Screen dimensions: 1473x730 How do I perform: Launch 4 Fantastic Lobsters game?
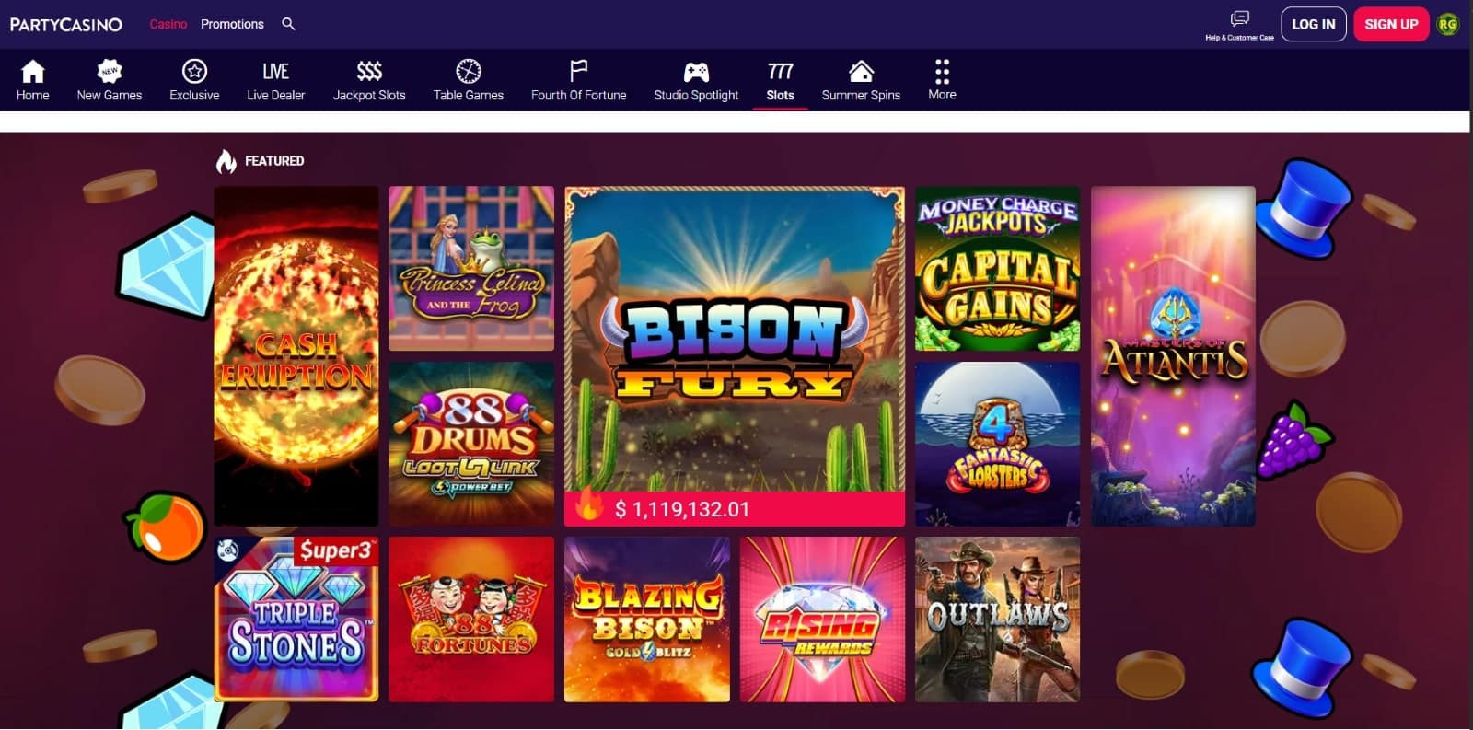(x=998, y=444)
